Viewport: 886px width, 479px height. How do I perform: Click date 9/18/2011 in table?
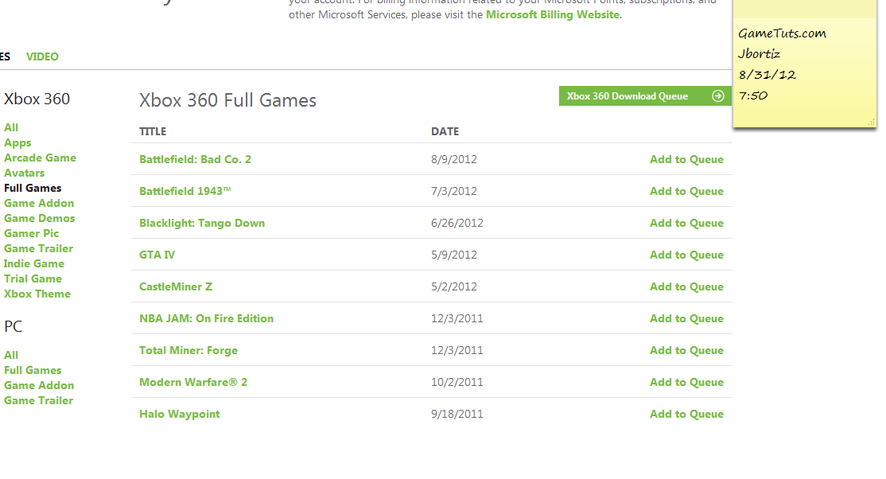[457, 414]
